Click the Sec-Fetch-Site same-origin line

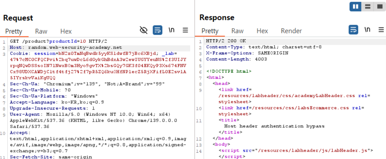click(51, 157)
